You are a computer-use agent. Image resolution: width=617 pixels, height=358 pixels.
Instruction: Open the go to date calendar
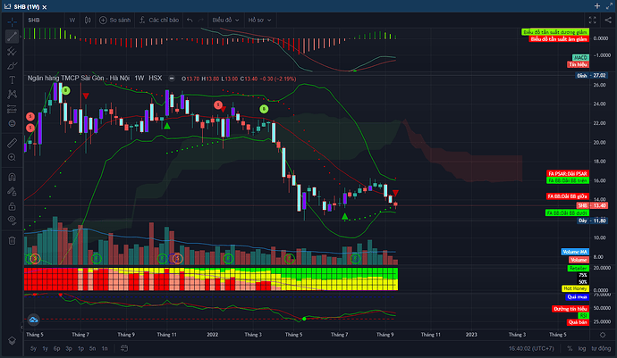[x=124, y=348]
